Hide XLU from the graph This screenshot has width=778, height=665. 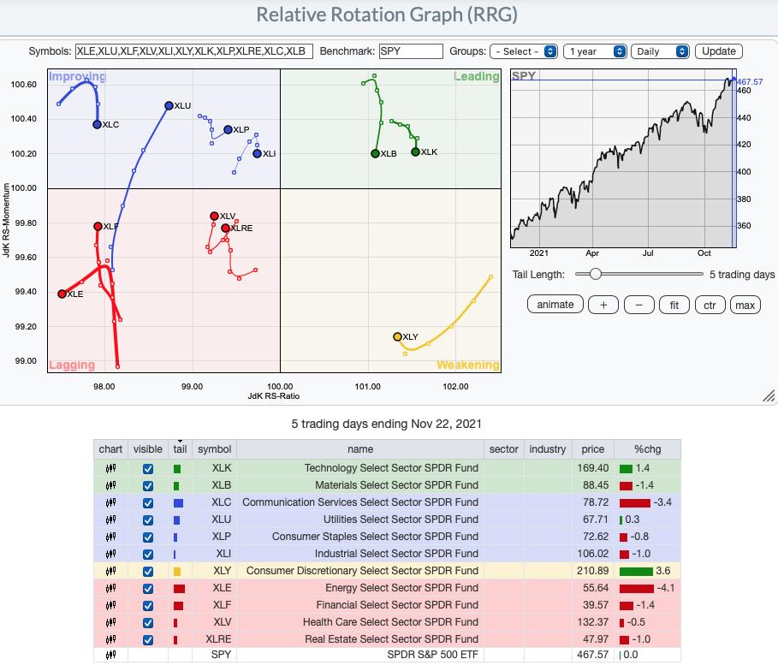click(148, 520)
